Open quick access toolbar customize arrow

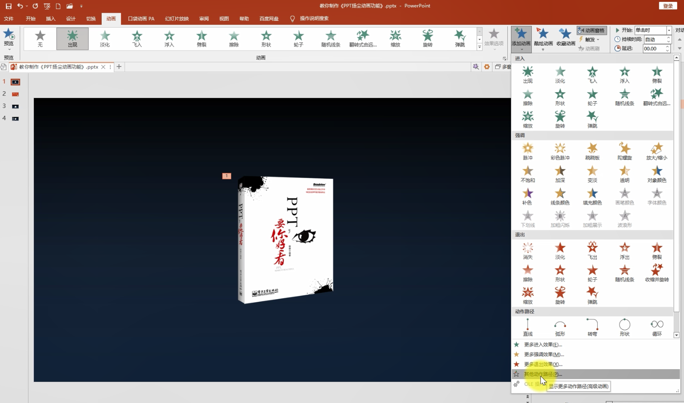(81, 6)
